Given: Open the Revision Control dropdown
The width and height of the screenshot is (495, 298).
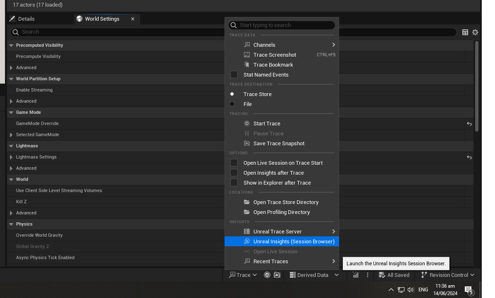Looking at the screenshot, I should [447, 275].
